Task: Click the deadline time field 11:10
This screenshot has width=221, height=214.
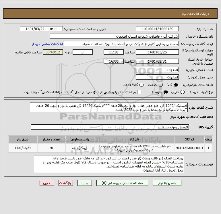Action: click(114, 52)
